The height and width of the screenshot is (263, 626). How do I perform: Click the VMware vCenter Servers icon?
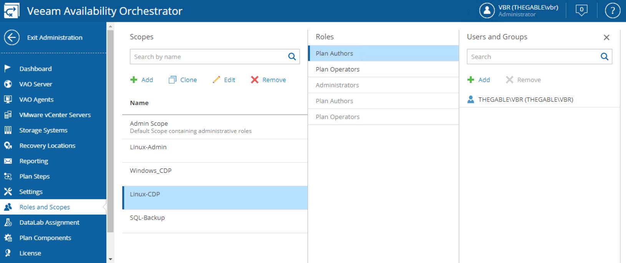(8, 114)
